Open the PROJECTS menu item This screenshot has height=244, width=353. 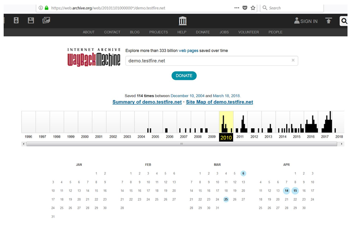pyautogui.click(x=158, y=32)
